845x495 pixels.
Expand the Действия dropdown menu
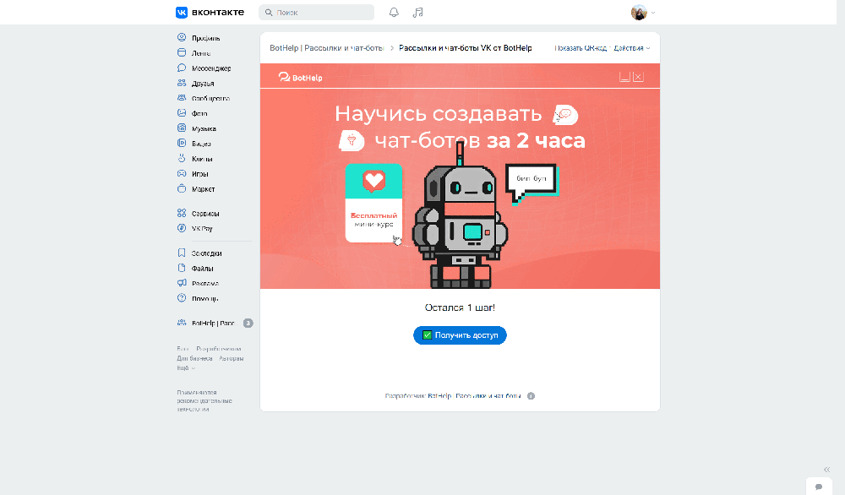tap(631, 48)
